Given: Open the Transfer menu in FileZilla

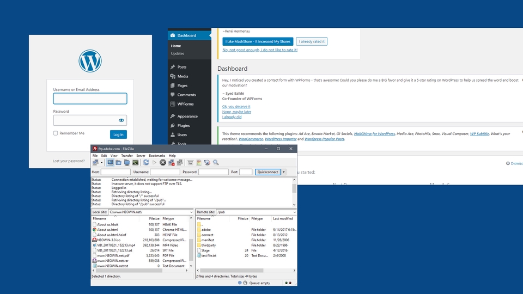Looking at the screenshot, I should tap(127, 156).
